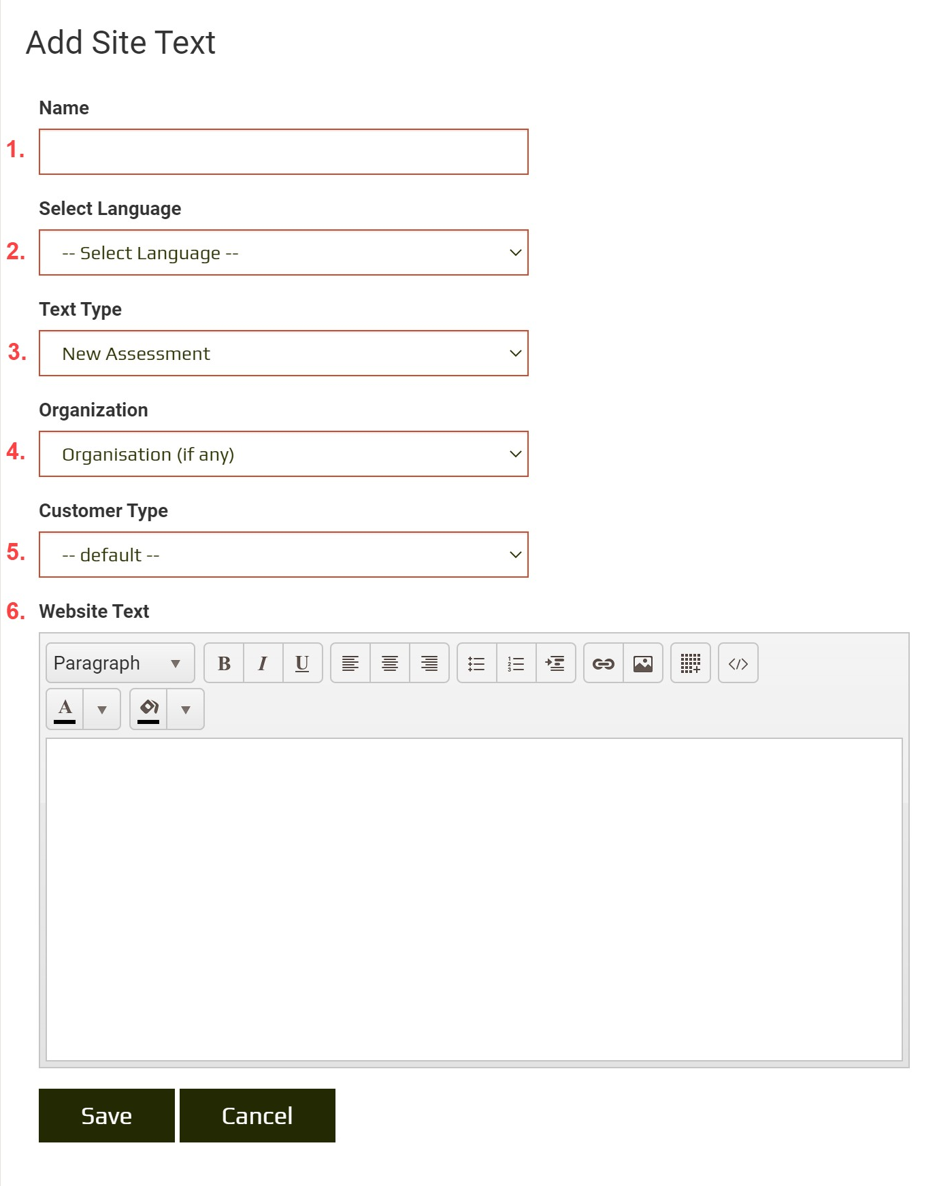
Task: Insert an image into Website Text
Action: 643,663
